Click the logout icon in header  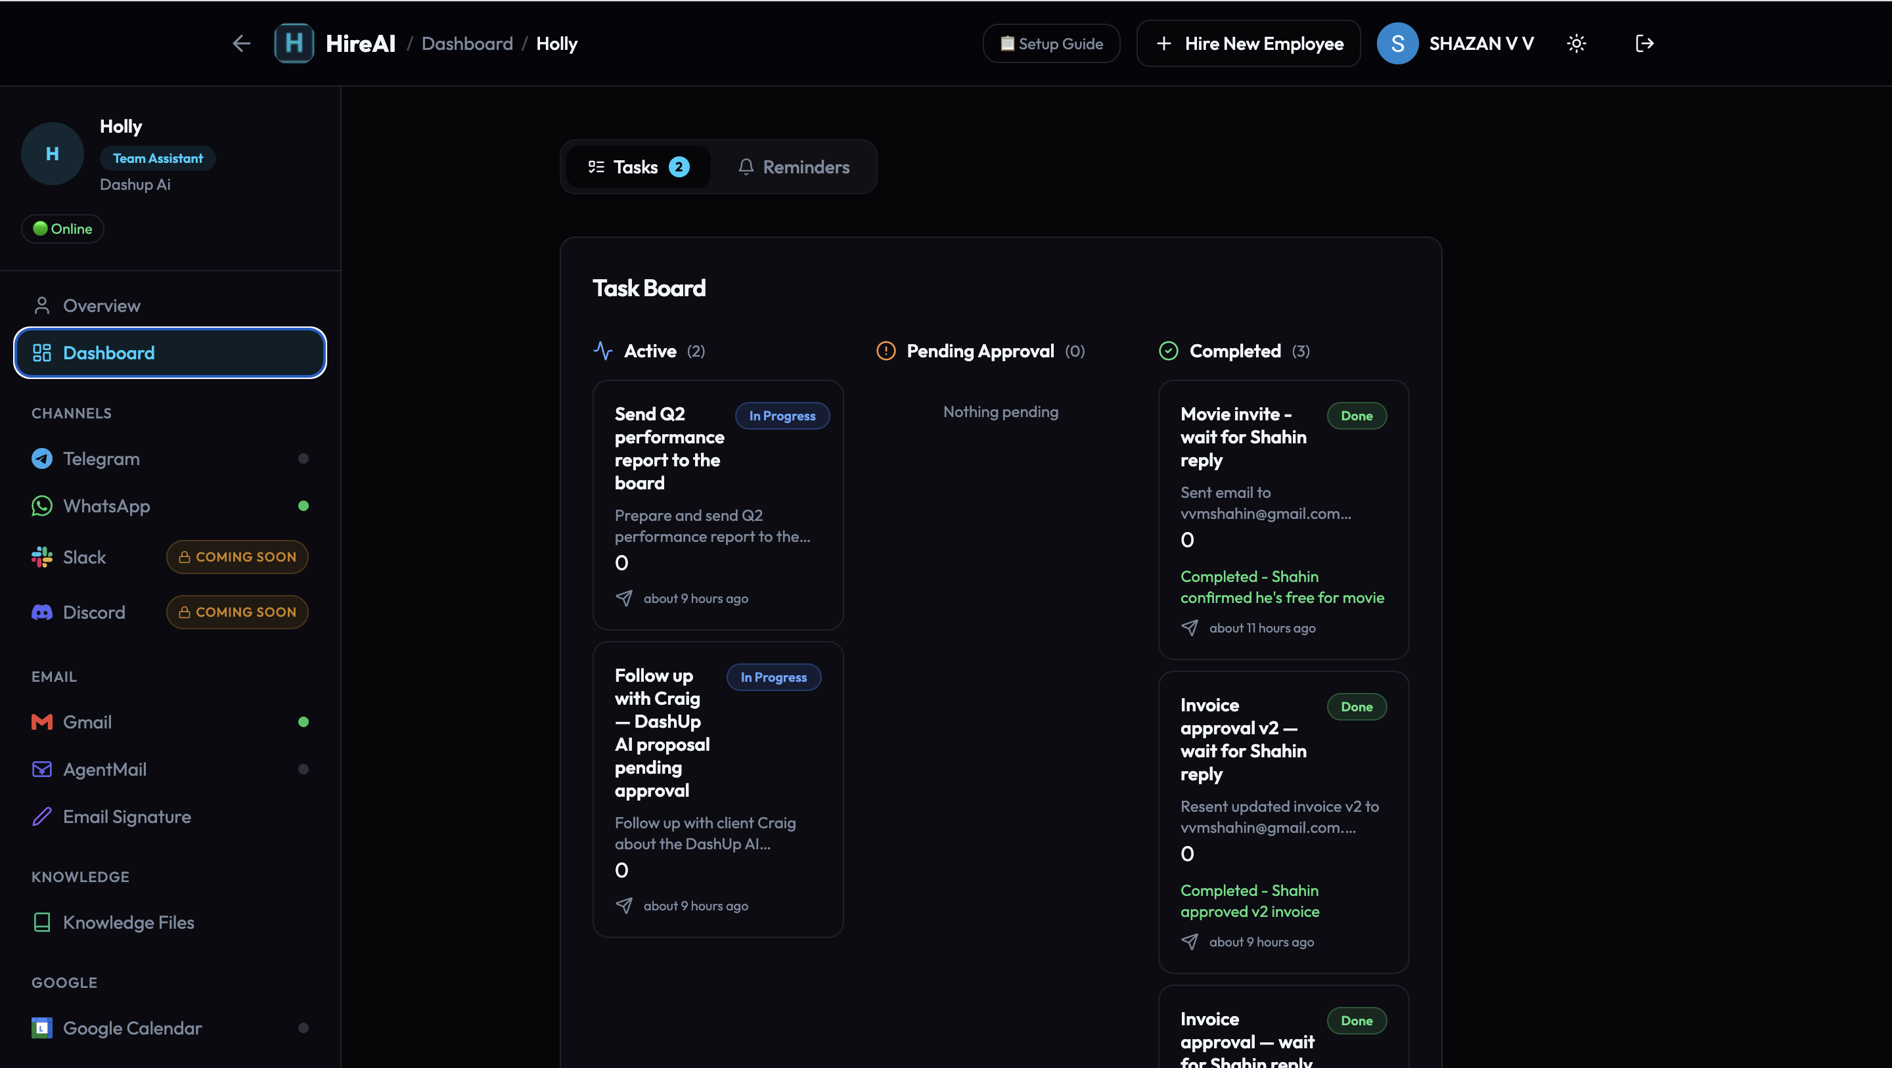(1644, 43)
